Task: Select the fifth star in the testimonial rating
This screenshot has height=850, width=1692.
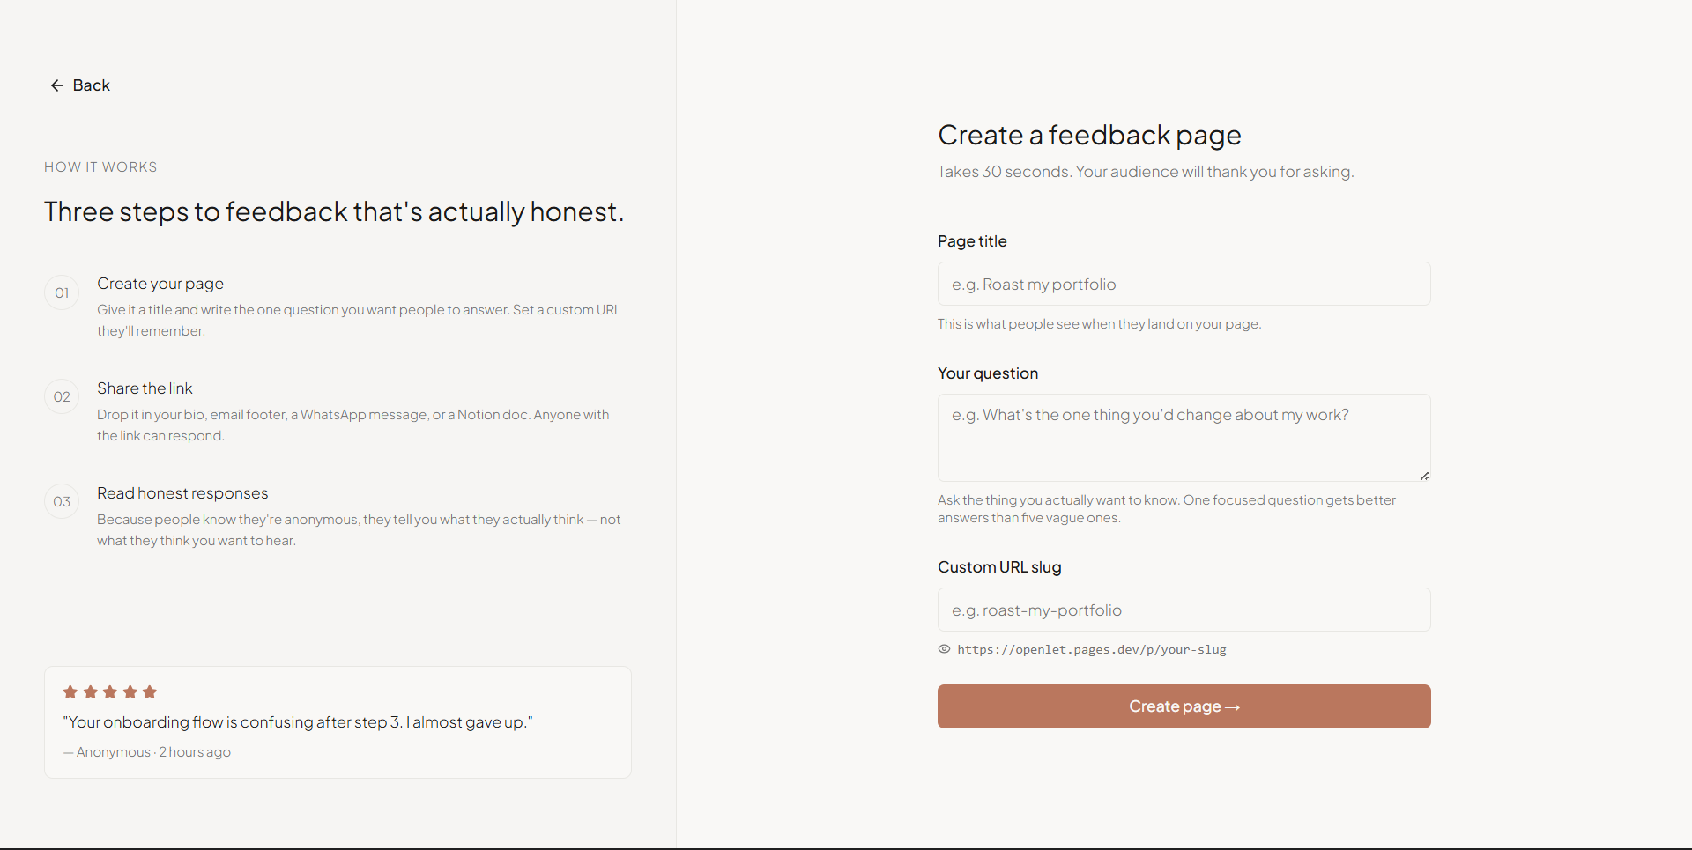Action: coord(150,692)
